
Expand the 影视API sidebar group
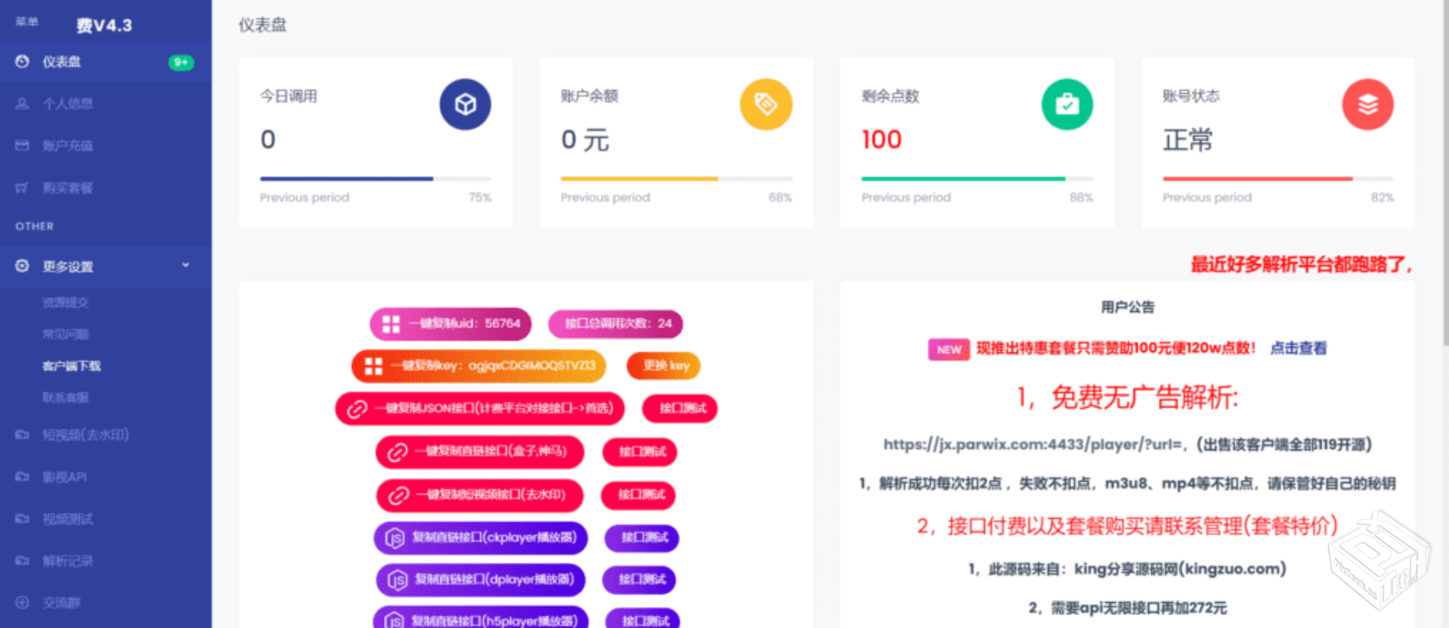(65, 477)
